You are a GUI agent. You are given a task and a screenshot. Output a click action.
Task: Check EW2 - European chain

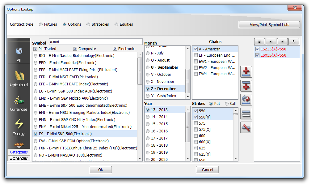tap(195, 67)
